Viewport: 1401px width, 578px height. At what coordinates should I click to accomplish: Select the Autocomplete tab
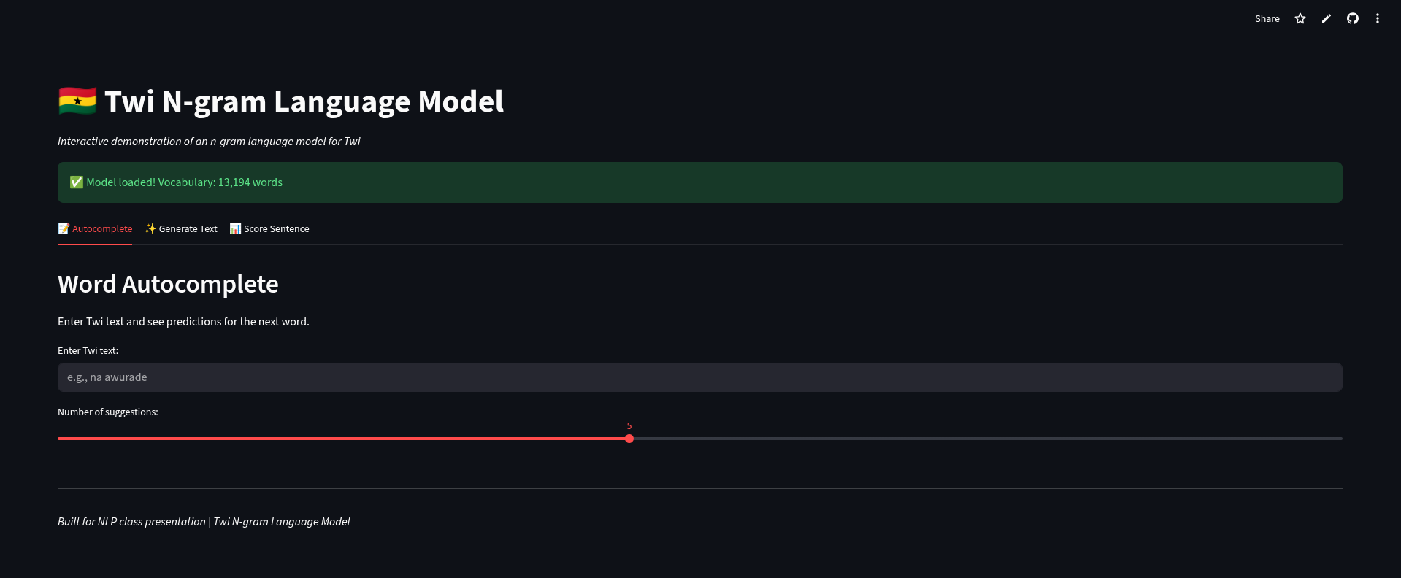101,228
